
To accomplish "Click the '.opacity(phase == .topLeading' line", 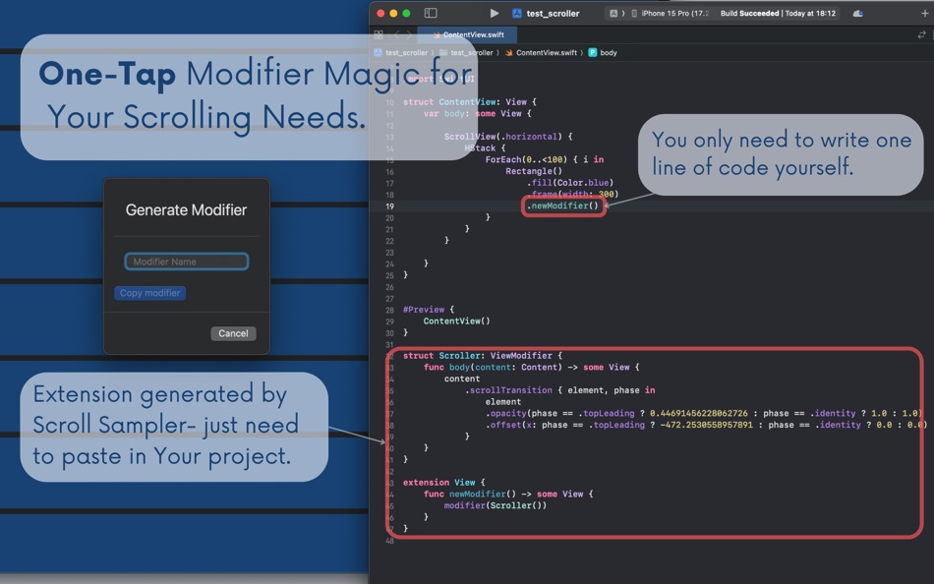I will pos(704,413).
